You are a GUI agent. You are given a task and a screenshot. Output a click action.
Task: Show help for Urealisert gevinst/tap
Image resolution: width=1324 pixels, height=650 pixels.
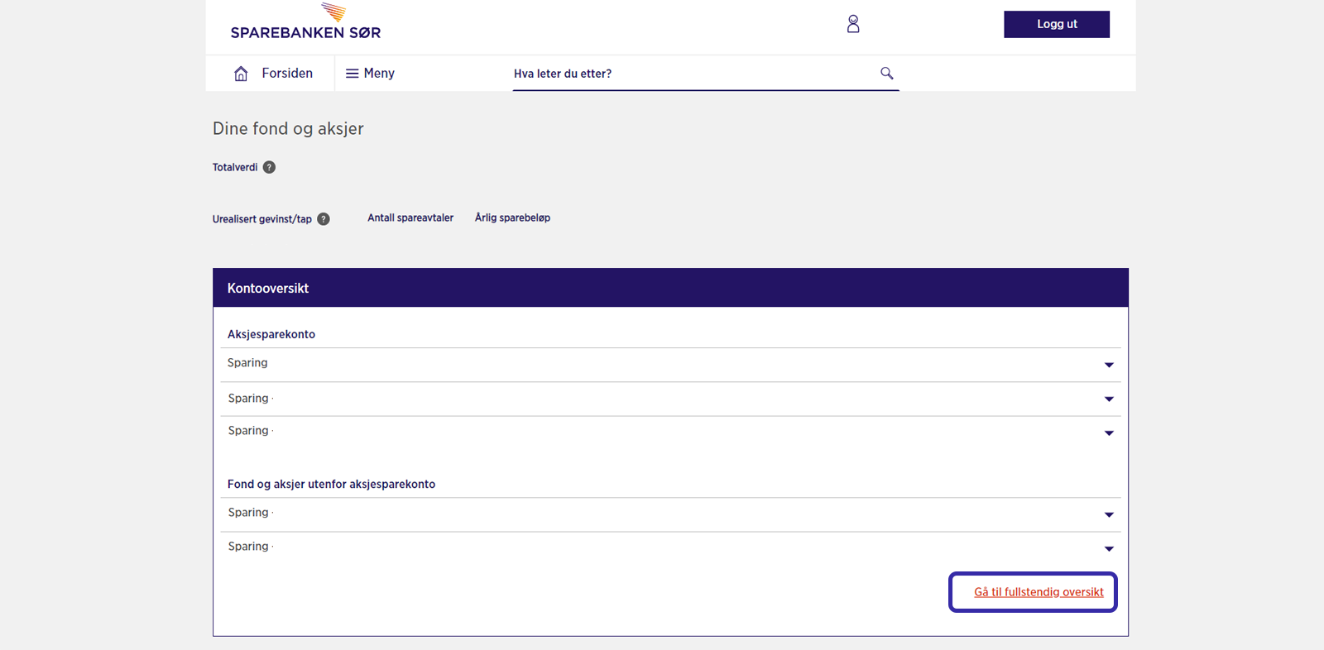pos(324,219)
